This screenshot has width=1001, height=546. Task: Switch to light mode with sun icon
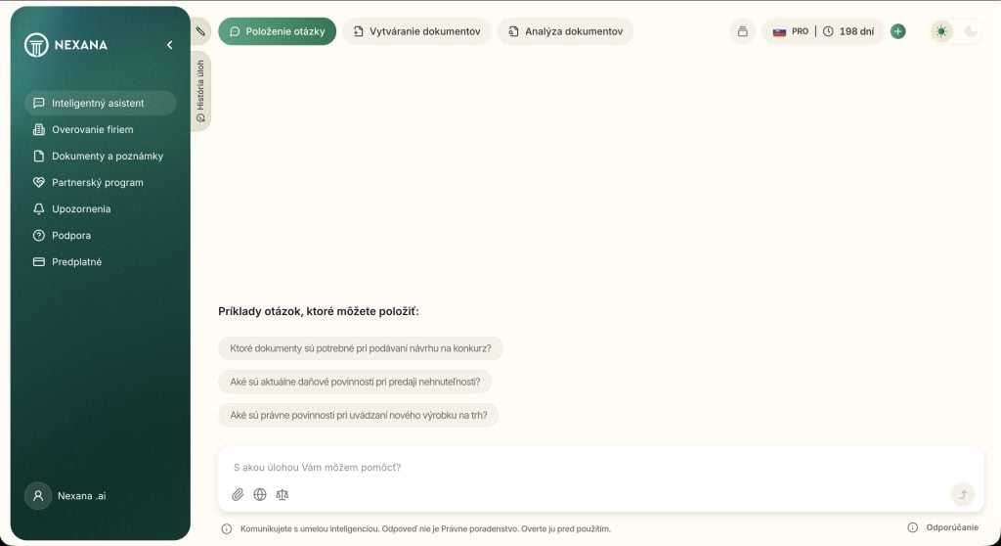click(941, 31)
